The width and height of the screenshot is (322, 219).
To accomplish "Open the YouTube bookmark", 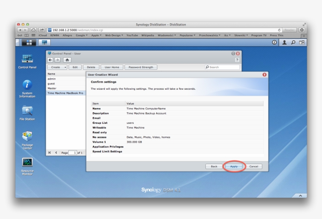I will pyautogui.click(x=132, y=35).
